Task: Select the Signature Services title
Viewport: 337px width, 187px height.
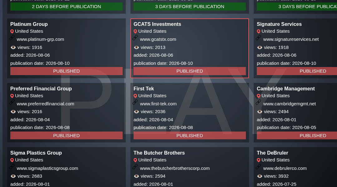Action: (x=279, y=24)
